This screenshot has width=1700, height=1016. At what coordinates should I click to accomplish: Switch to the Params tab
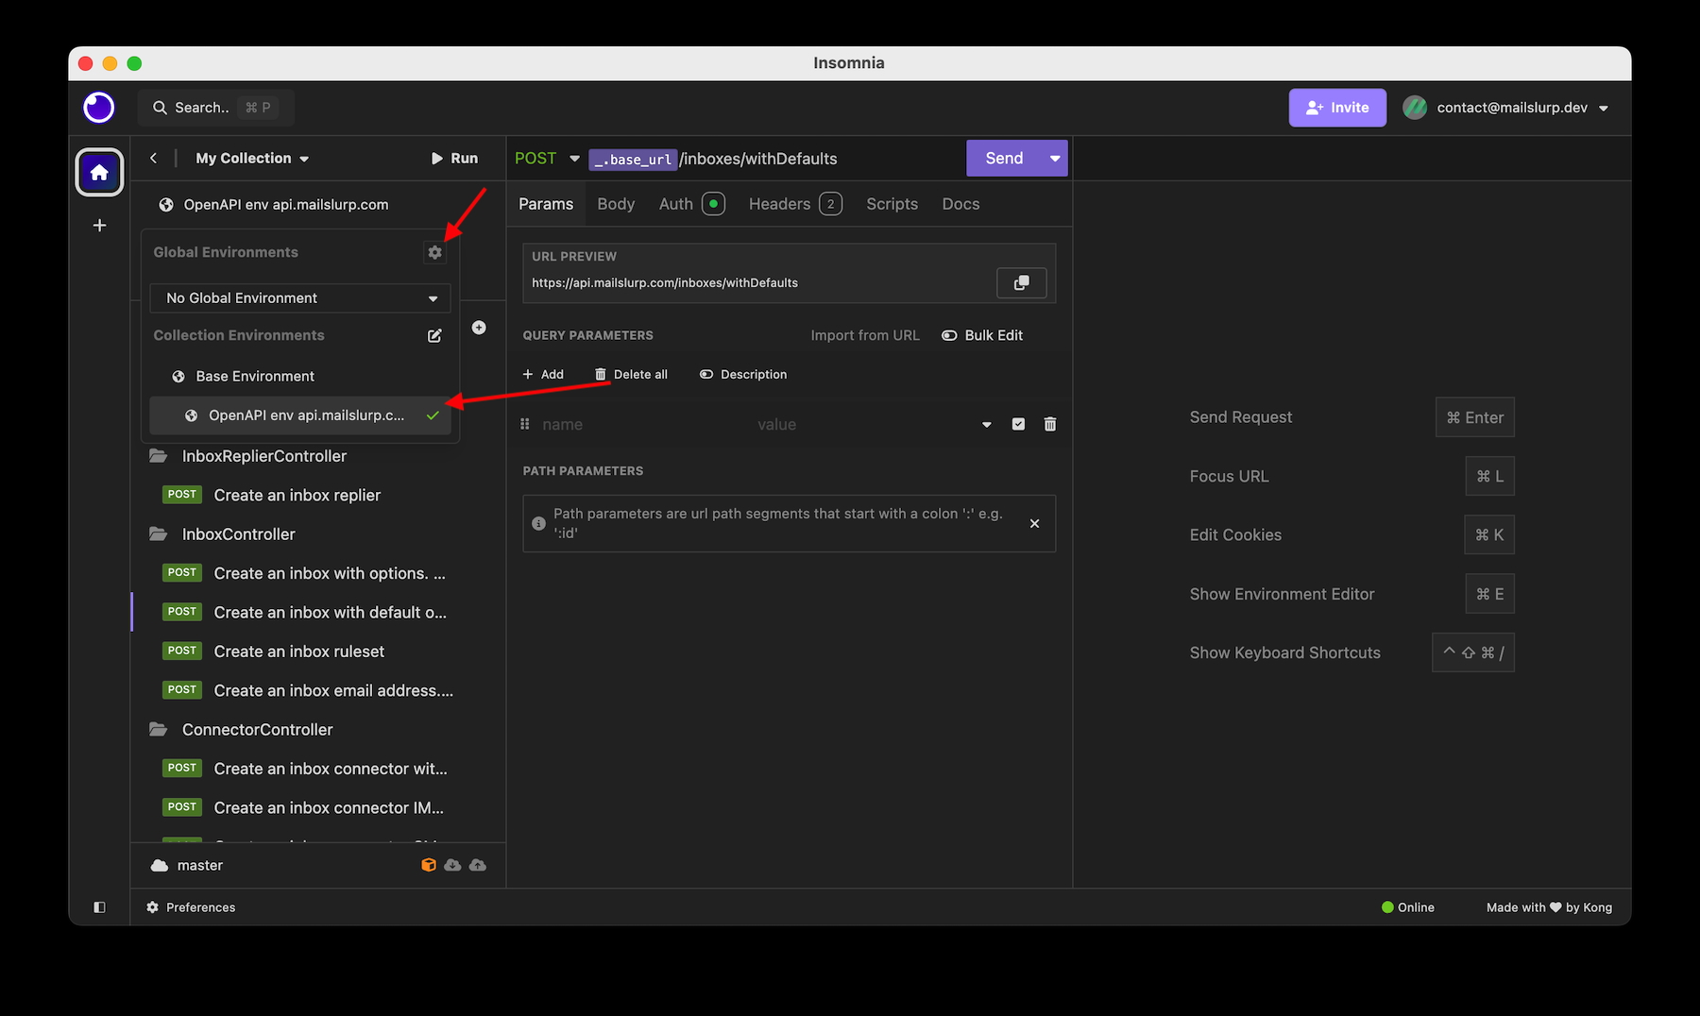click(x=546, y=204)
